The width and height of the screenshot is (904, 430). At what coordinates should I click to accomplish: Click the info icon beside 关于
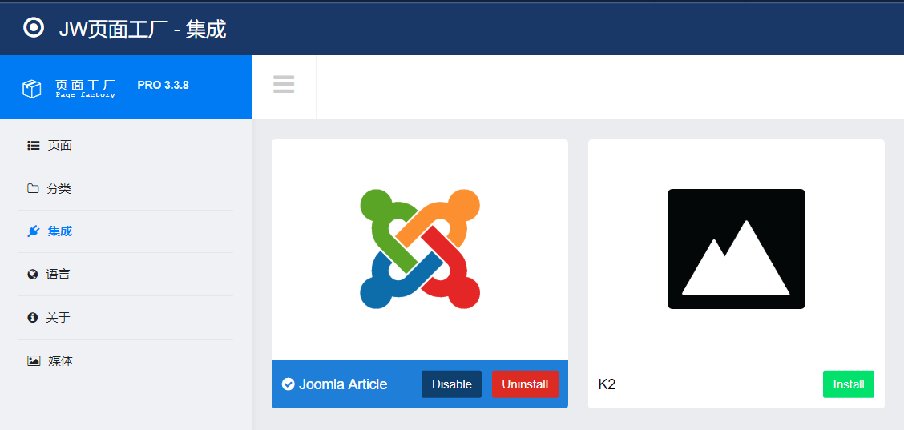(33, 318)
